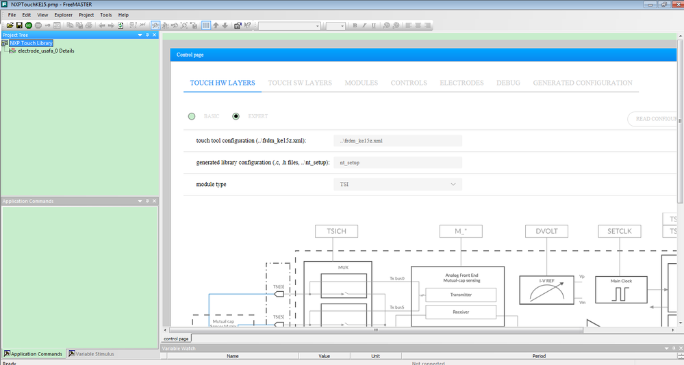684x365 pixels.
Task: Click the down arrow toolbar icon
Action: tap(225, 25)
